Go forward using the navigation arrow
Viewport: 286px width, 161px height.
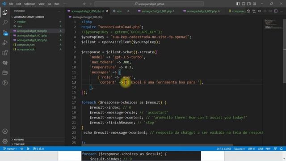(x=90, y=4)
